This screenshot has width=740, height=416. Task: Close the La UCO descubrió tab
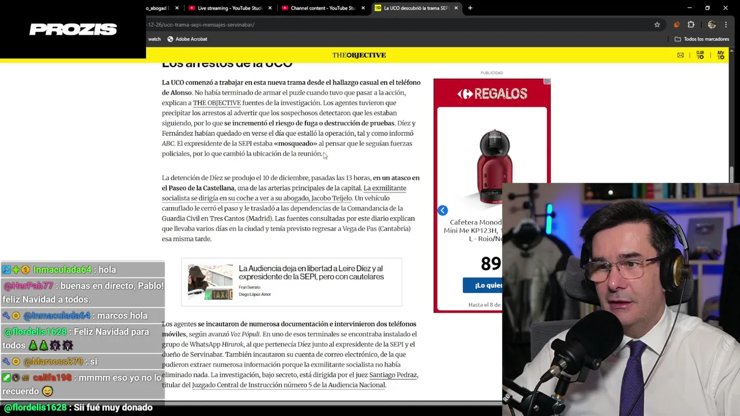[x=456, y=8]
